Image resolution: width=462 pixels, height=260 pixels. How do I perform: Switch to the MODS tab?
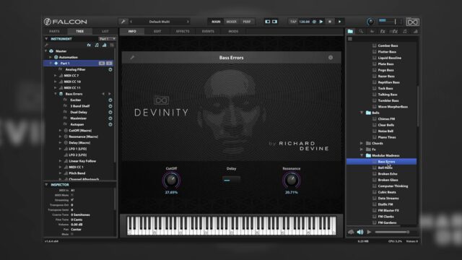click(233, 31)
